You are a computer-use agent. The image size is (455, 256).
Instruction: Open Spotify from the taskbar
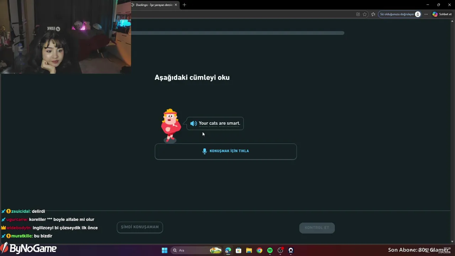tap(270, 250)
